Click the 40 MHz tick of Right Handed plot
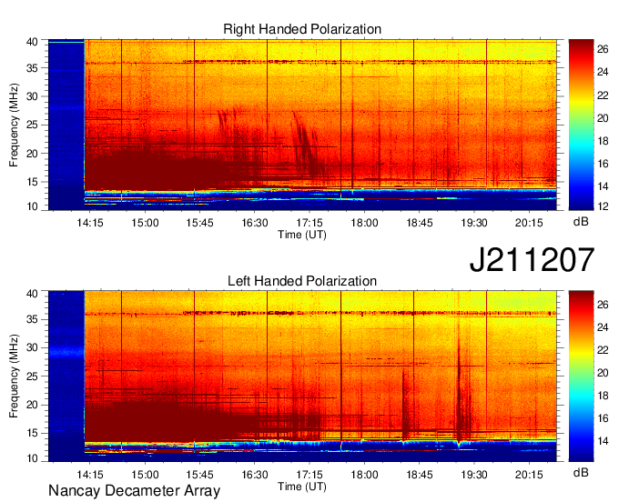The height and width of the screenshot is (502, 619). pos(32,42)
